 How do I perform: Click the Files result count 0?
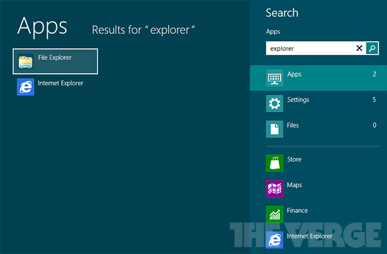click(374, 125)
